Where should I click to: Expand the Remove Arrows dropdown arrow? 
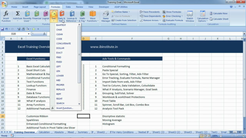point(160,20)
